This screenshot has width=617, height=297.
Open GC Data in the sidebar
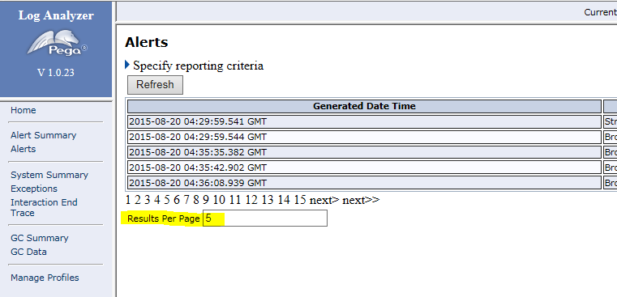pyautogui.click(x=28, y=252)
